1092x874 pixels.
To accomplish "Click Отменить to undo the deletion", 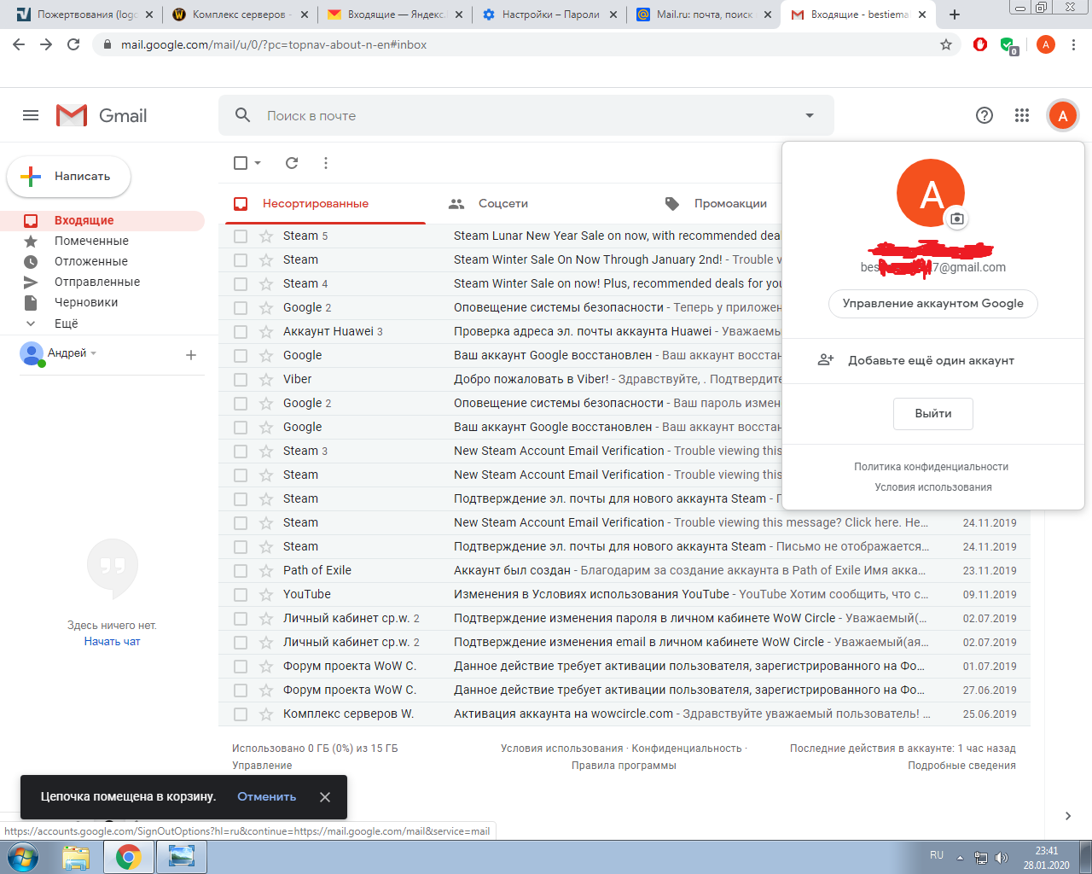I will 266,797.
